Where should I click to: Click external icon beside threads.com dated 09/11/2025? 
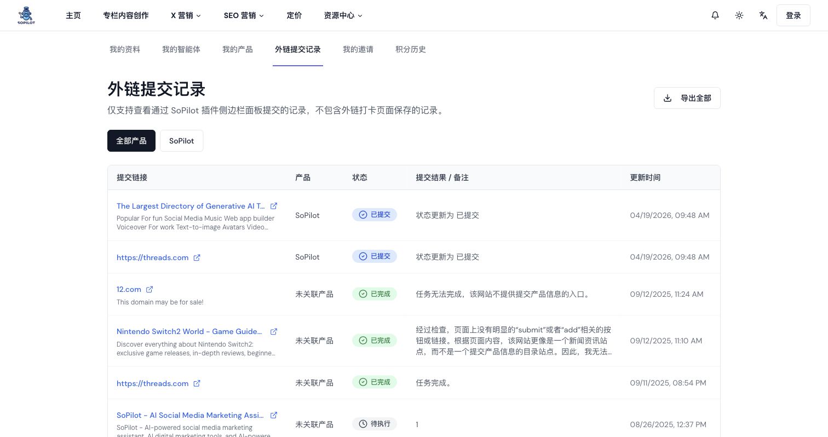pyautogui.click(x=197, y=383)
